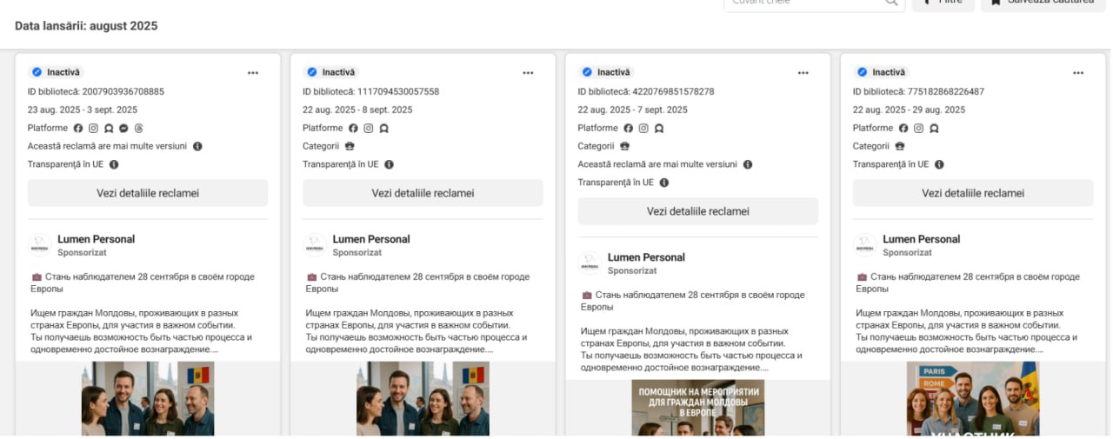Click Inactivă status badge on ad 775182868226487
Viewport: 1113px width, 439px height.
pos(881,72)
